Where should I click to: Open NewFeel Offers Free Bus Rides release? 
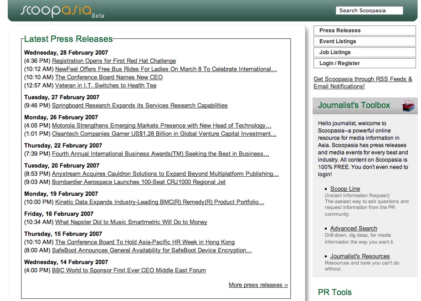tap(166, 69)
